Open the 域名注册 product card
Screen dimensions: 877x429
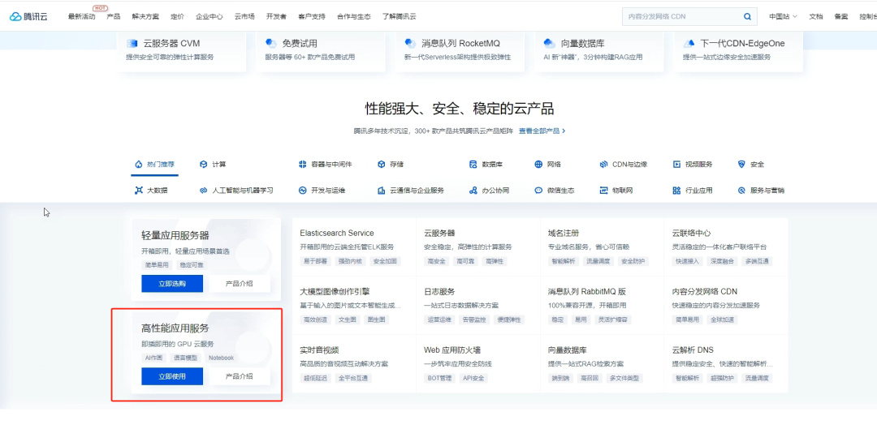pyautogui.click(x=603, y=247)
